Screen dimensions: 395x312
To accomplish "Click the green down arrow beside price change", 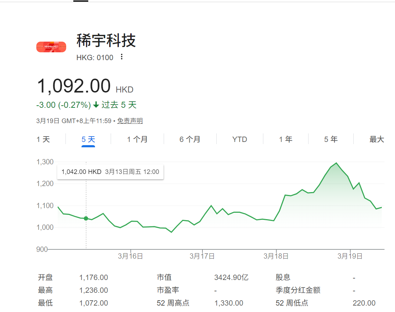I will coord(96,105).
